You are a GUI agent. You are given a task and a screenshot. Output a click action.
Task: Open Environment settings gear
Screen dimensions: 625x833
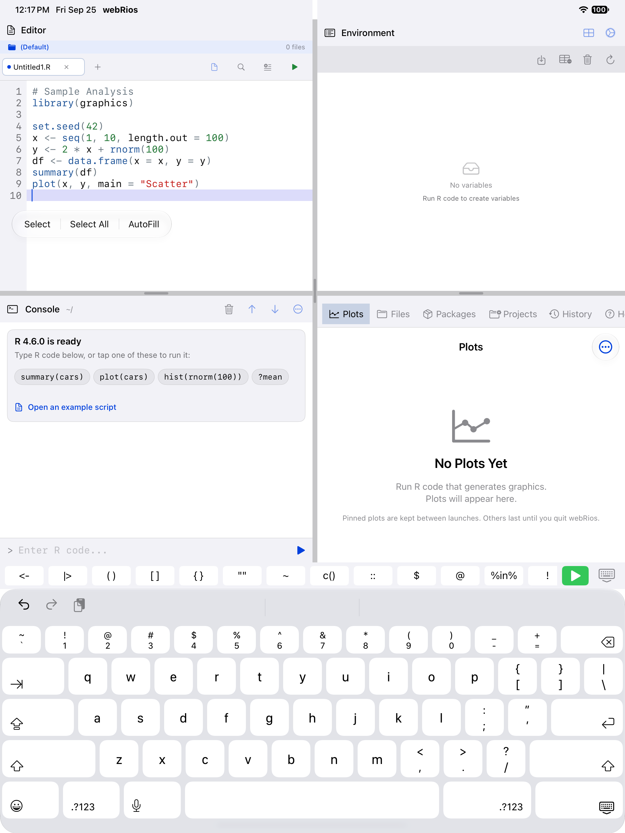point(610,33)
